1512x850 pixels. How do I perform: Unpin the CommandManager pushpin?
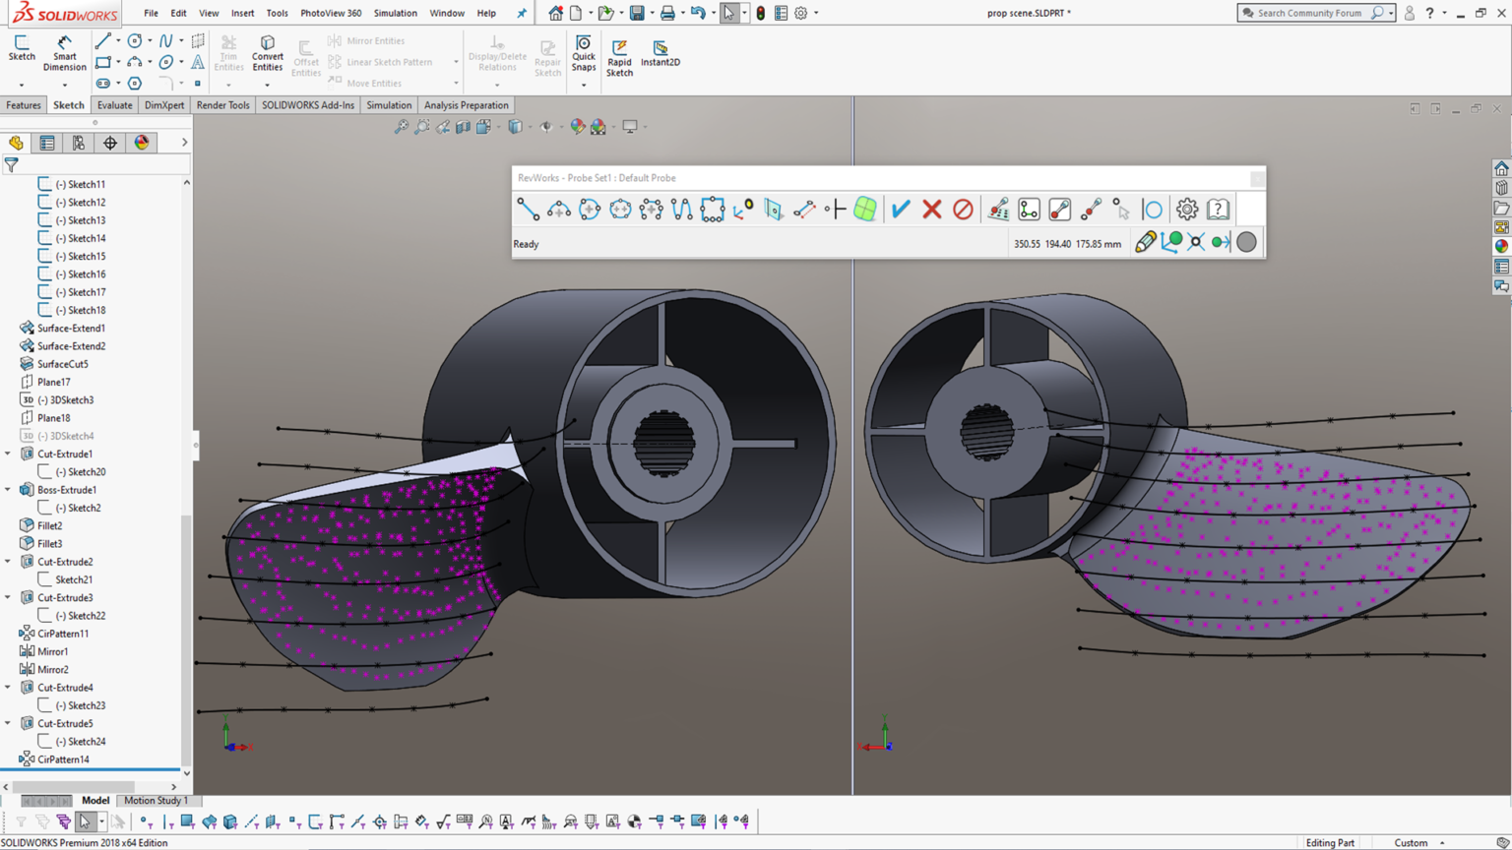[x=521, y=13]
